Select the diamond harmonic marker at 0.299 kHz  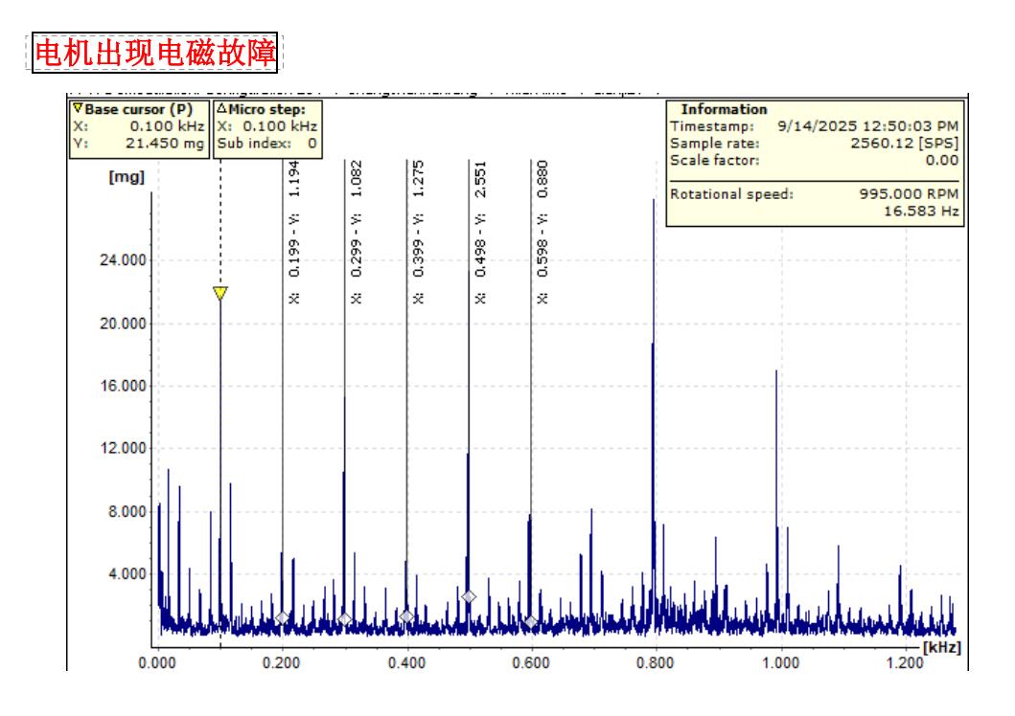coord(344,619)
